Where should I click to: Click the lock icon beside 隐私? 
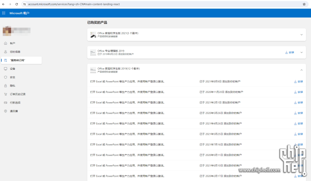click(x=5, y=86)
